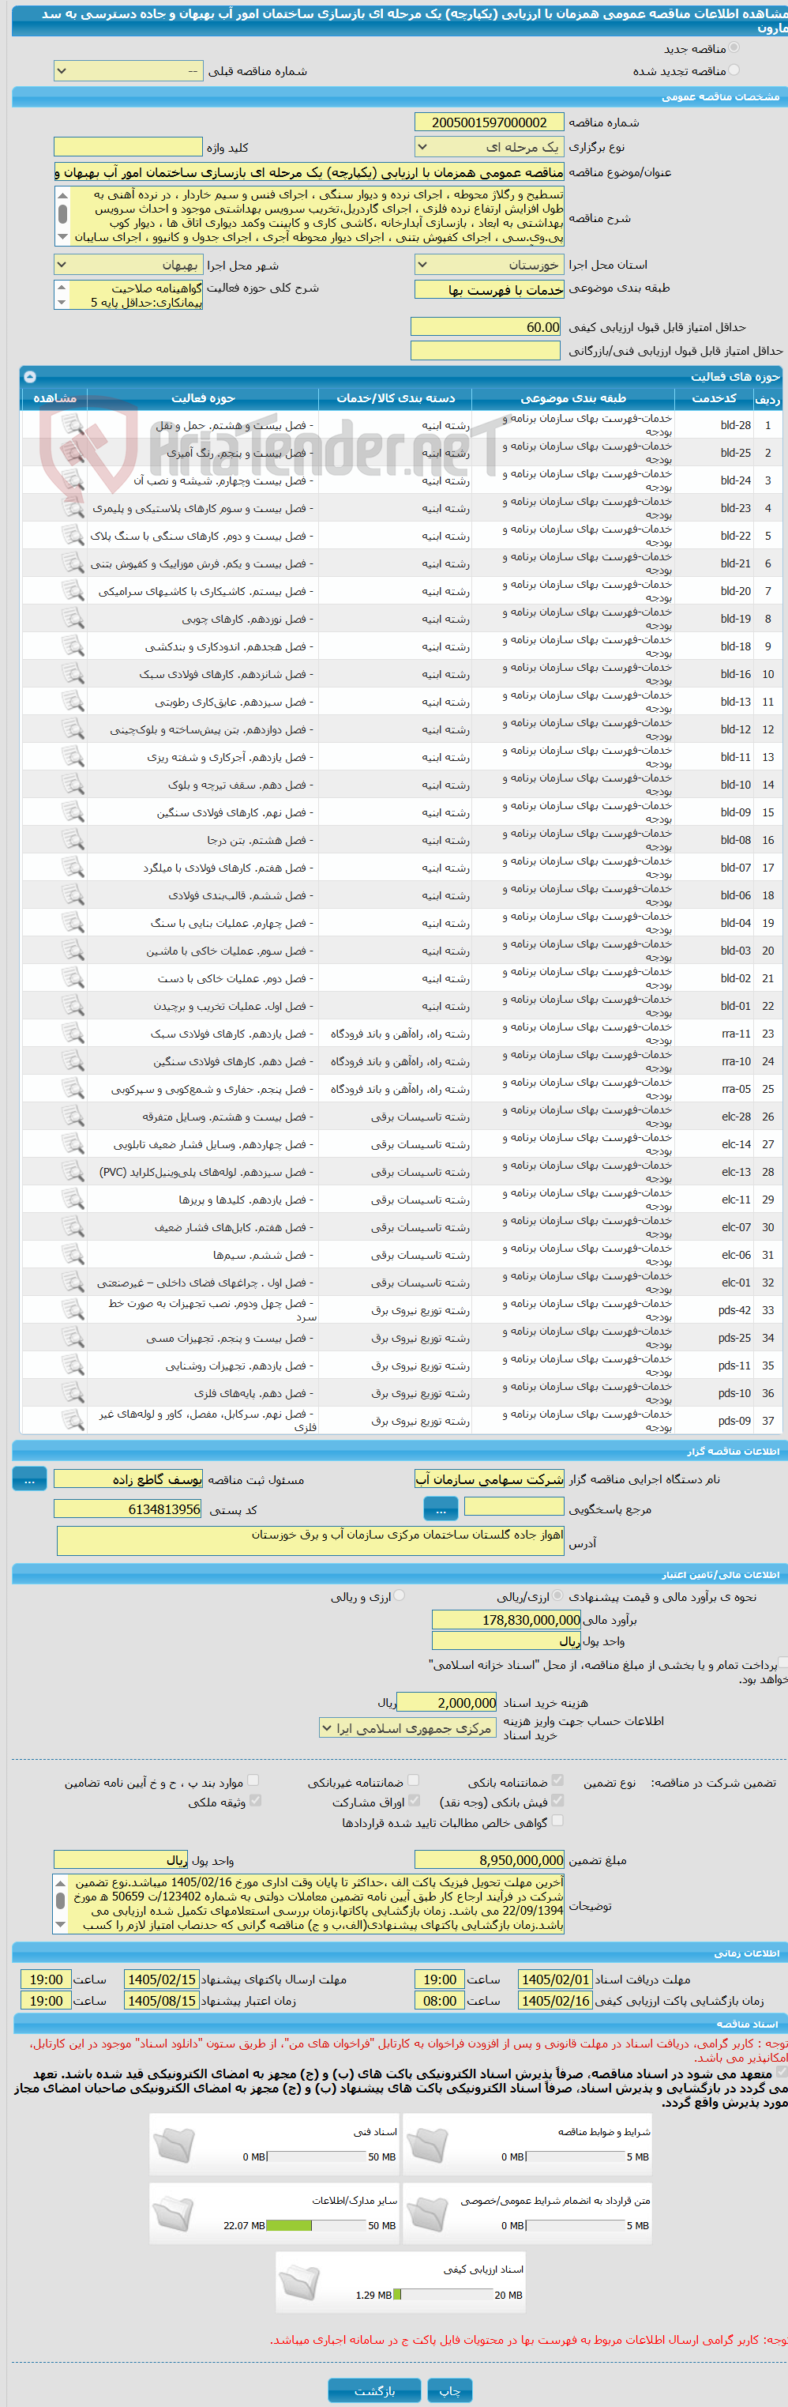This screenshot has height=2407, width=788.
Task: Open شماره مناقصه قبلی dropdown
Action: pyautogui.click(x=128, y=71)
